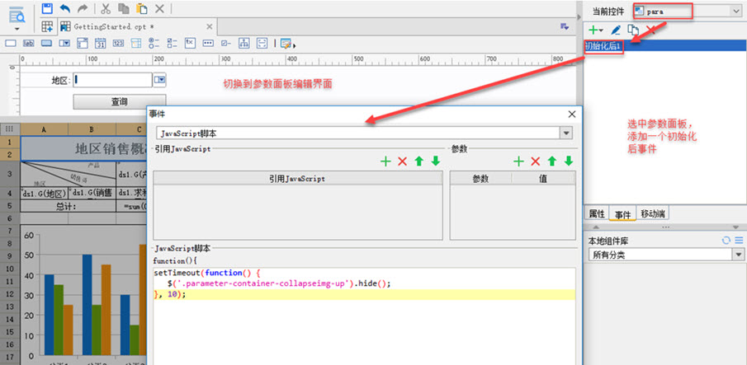747x365 pixels.
Task: Add a new 参数 with green plus
Action: (518, 161)
